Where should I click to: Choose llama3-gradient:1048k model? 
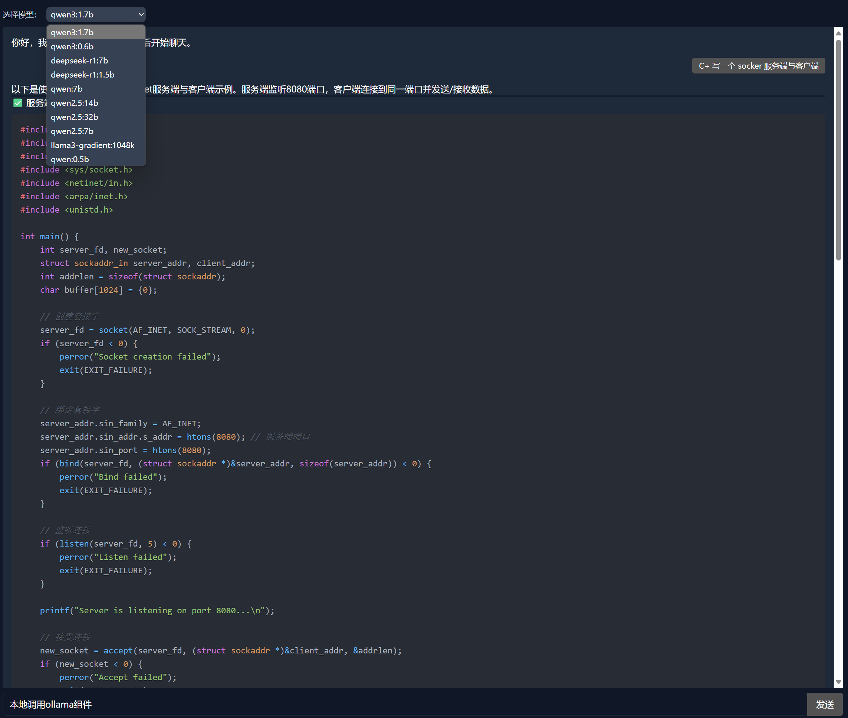[93, 145]
